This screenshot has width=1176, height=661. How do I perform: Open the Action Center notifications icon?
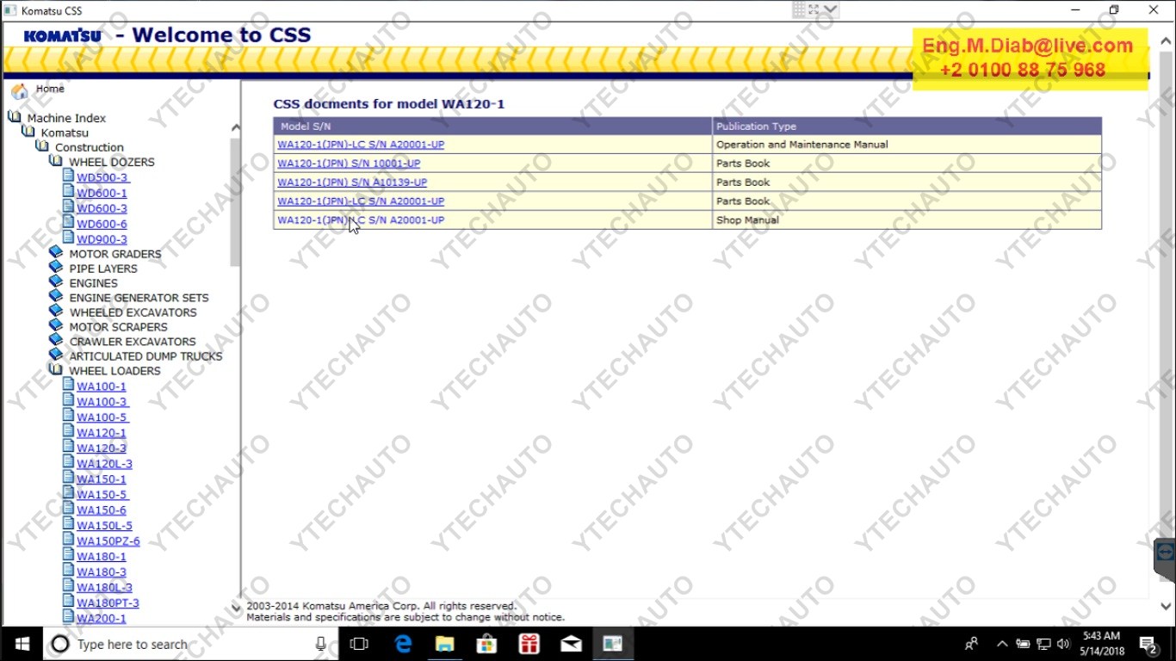coord(1148,644)
